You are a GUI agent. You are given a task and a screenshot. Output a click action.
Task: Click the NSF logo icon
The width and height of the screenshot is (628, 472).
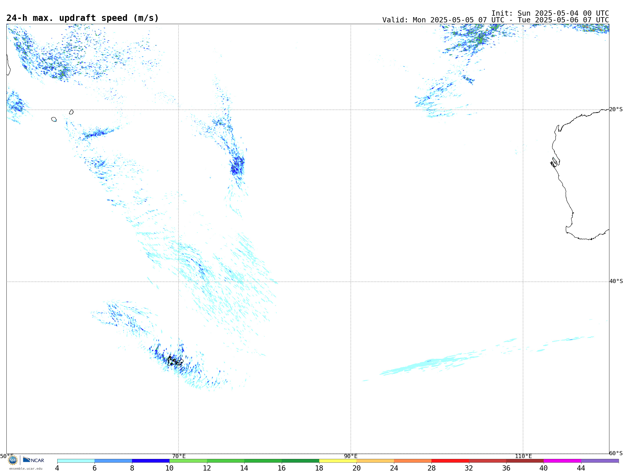click(13, 460)
